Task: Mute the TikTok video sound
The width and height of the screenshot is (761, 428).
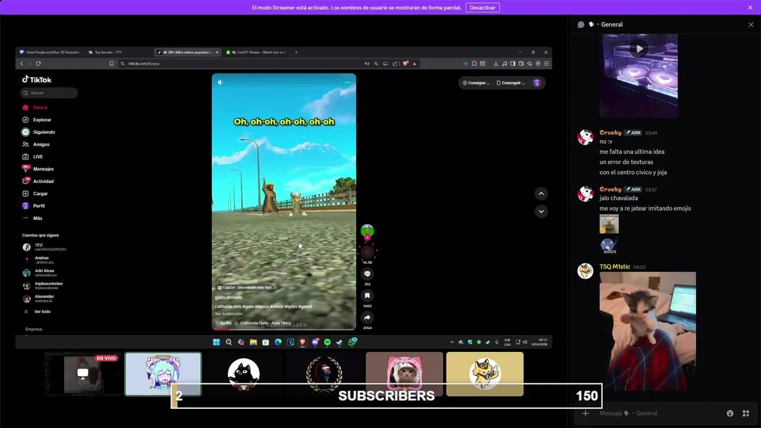Action: pos(220,83)
